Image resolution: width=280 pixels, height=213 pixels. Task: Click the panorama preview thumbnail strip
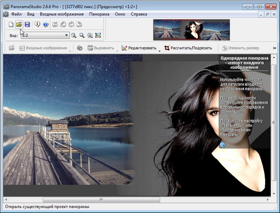(191, 30)
